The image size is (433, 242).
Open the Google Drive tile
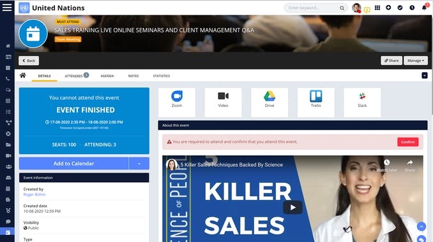270,103
